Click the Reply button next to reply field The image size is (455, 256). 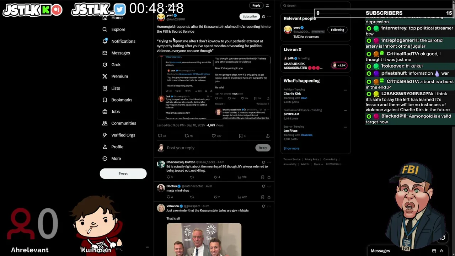click(263, 148)
